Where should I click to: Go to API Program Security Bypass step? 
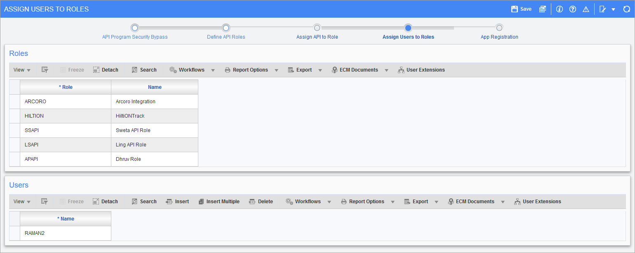[x=135, y=37]
